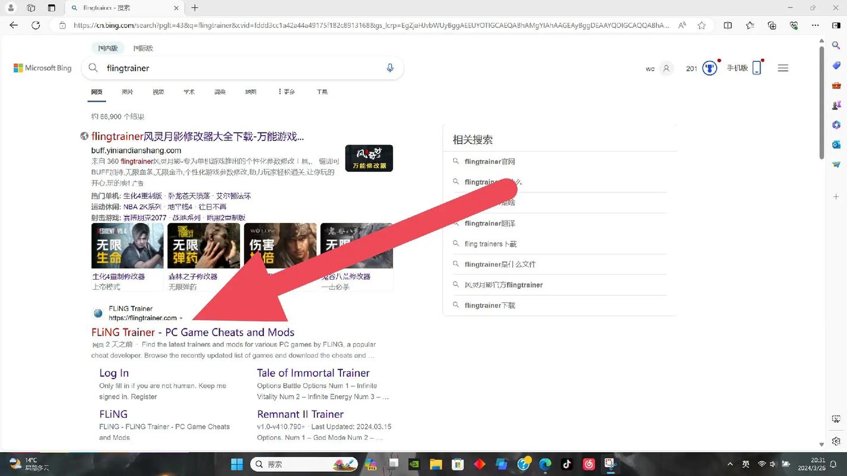This screenshot has width=847, height=476.
Task: Switch to the 国内版 search version
Action: [x=108, y=48]
